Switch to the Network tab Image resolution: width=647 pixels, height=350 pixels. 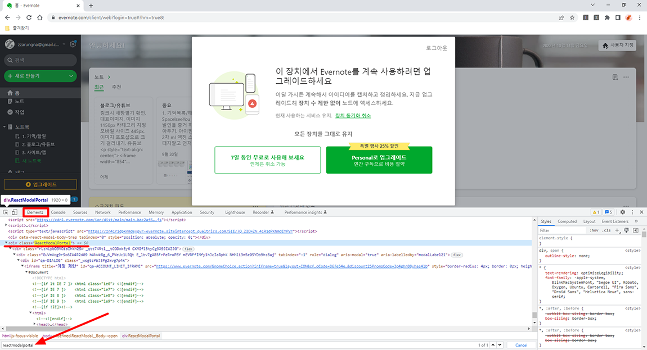103,212
